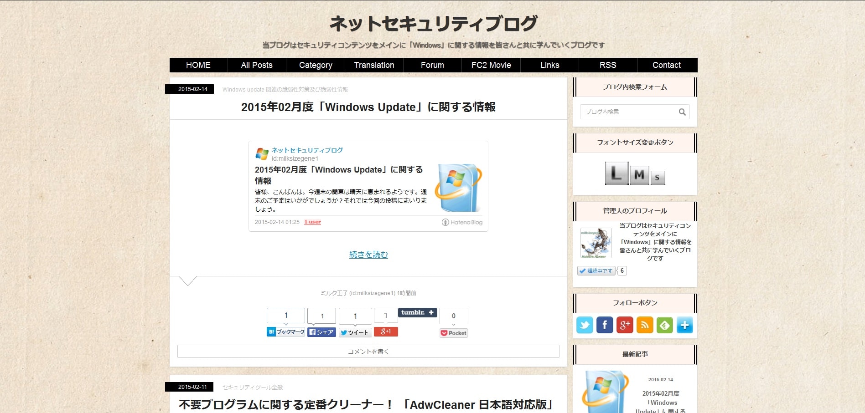Open the Forum menu item
This screenshot has height=413, width=865.
(432, 65)
